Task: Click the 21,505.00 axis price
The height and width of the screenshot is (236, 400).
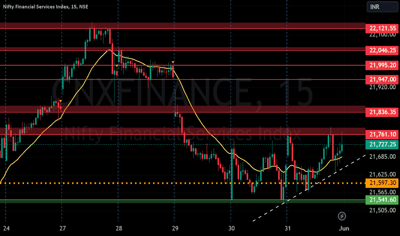Action: 383,210
